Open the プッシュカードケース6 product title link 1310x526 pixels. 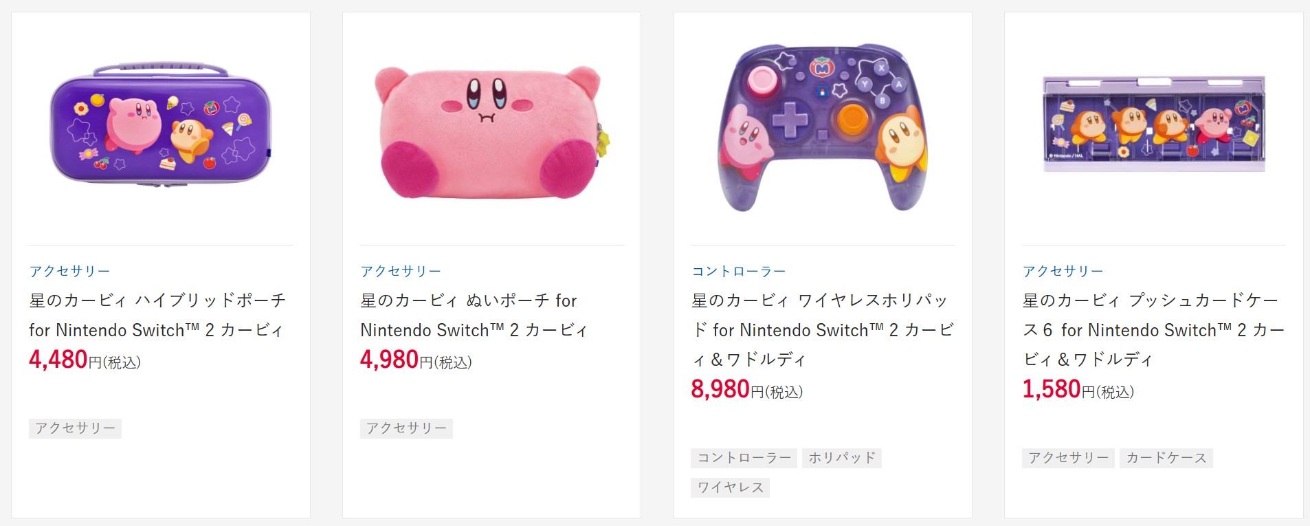(x=1153, y=329)
